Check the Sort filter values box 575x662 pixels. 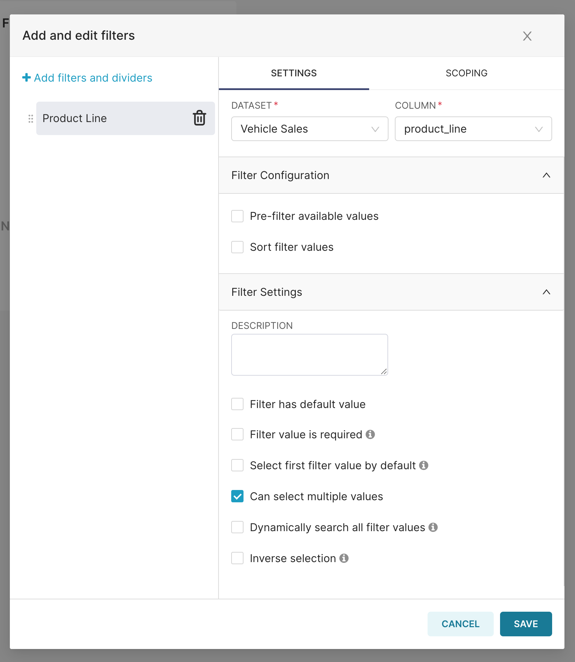tap(237, 247)
